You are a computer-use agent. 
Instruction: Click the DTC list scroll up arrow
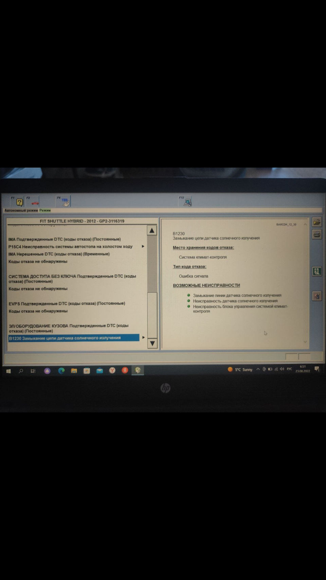pos(152,231)
